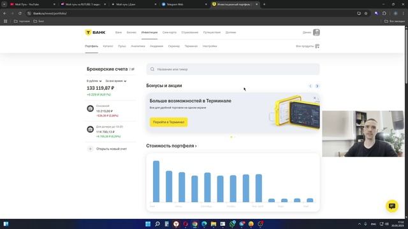Open the account with 114 790,13 ₽ balance
This screenshot has width=408, height=229.
click(x=110, y=132)
